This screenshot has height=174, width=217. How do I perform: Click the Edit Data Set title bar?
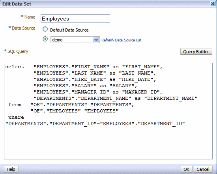(105, 4)
